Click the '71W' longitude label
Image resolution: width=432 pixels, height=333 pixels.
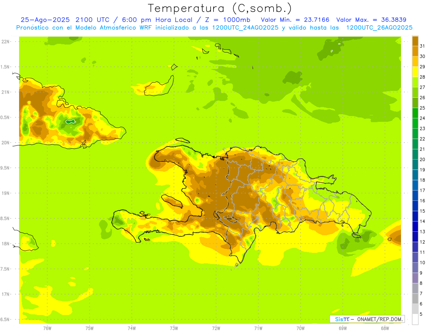pos(258,328)
